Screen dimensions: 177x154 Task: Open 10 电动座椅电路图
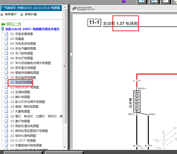(23, 78)
